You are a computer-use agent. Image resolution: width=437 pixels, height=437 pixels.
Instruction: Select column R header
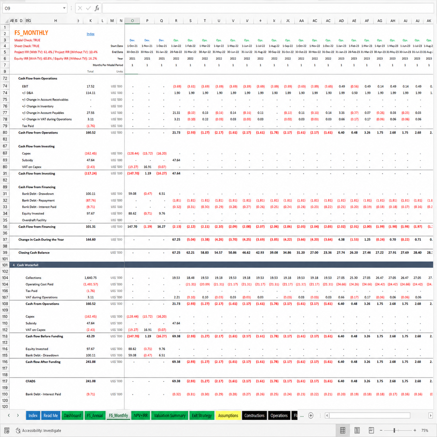coord(176,21)
